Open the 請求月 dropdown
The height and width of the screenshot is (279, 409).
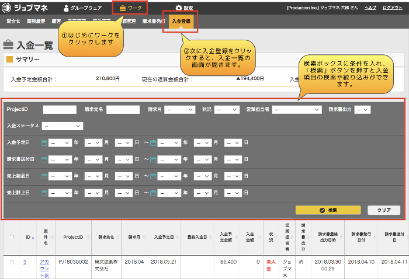pyautogui.click(x=179, y=110)
